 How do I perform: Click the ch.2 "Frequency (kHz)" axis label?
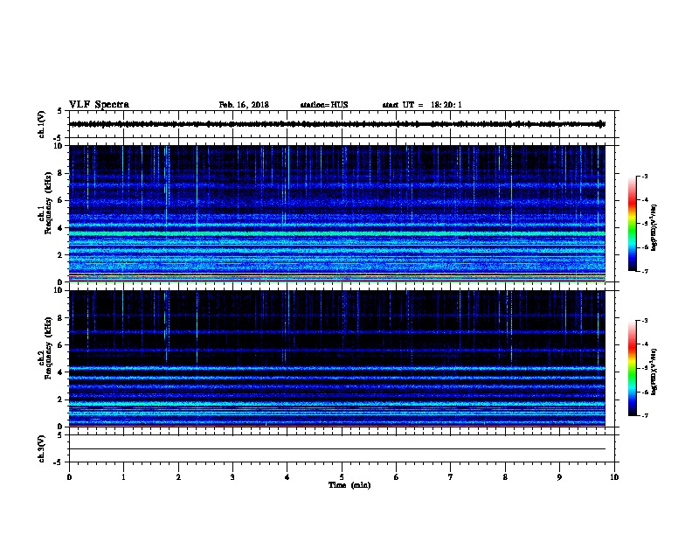pyautogui.click(x=48, y=348)
